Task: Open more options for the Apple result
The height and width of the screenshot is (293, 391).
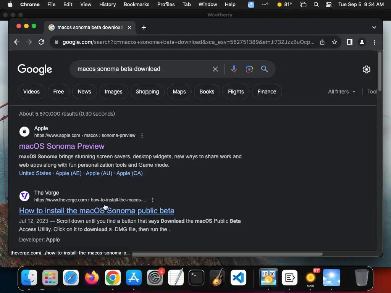Action: point(142,135)
